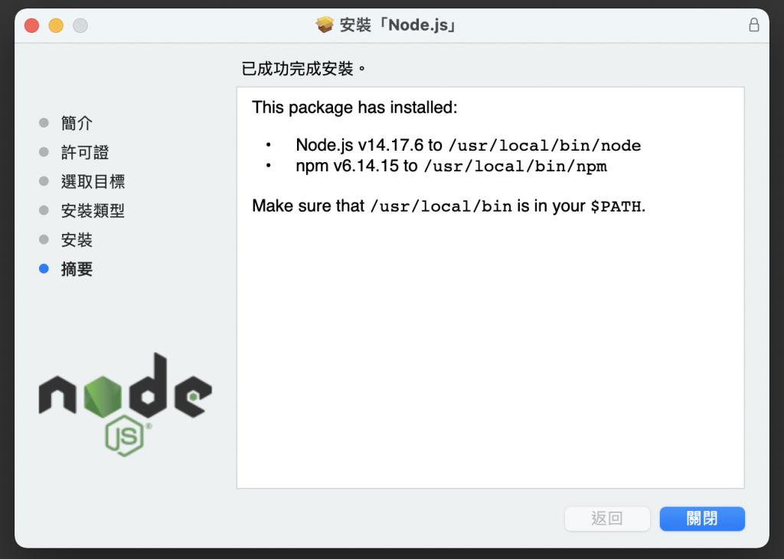Select the 摘要 step in sidebar

77,269
